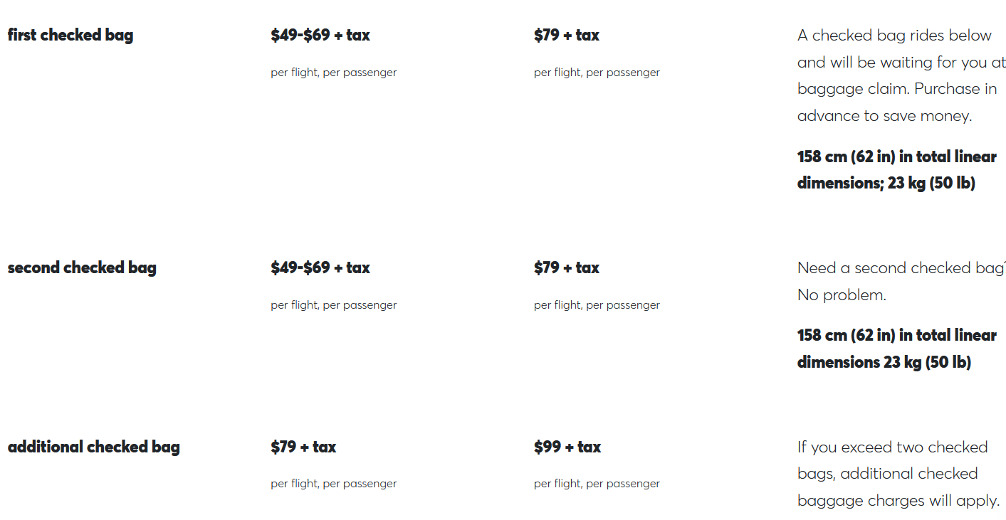Click the second checked bag bold size limits text
The width and height of the screenshot is (1006, 520).
click(896, 349)
